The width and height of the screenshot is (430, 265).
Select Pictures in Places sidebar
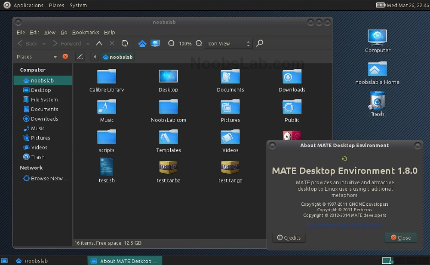click(43, 138)
